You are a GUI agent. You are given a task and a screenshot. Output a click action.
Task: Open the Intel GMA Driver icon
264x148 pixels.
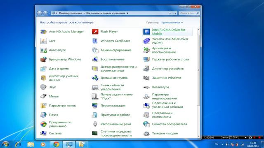click(x=146, y=32)
